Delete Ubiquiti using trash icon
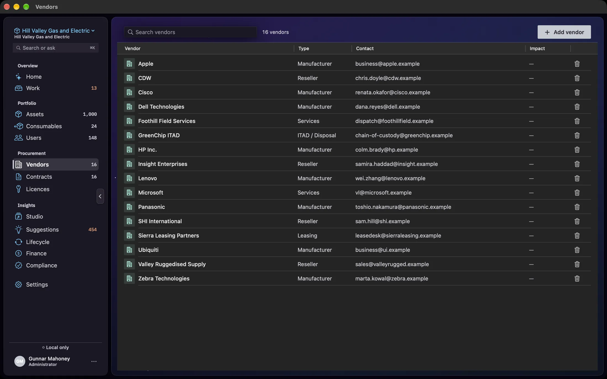This screenshot has height=379, width=607. (577, 250)
